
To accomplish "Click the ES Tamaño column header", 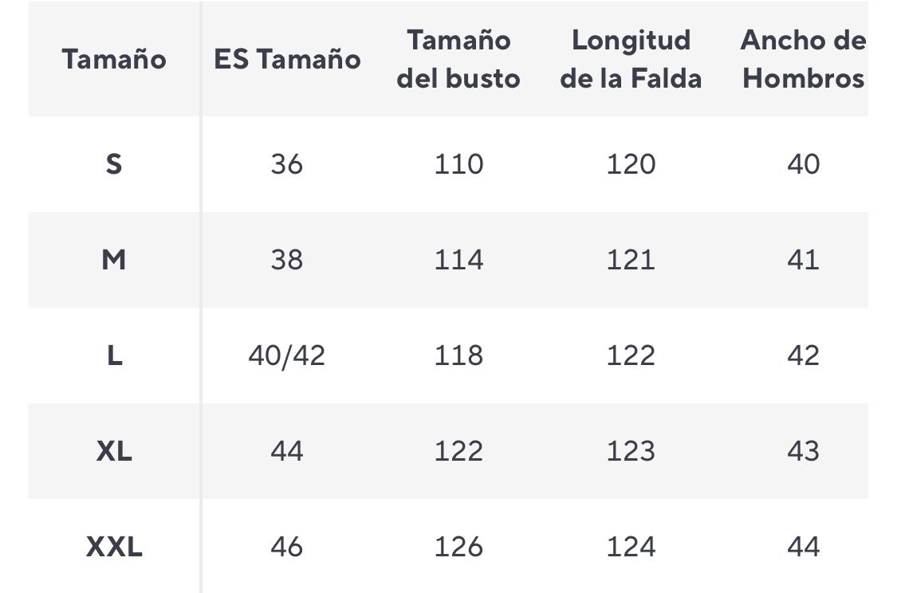I will pos(287,59).
